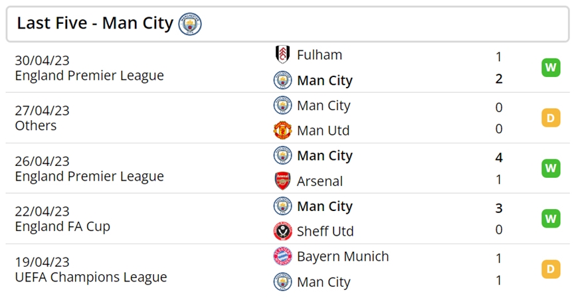Click the Fulham club crest
The image size is (578, 298).
tap(283, 54)
